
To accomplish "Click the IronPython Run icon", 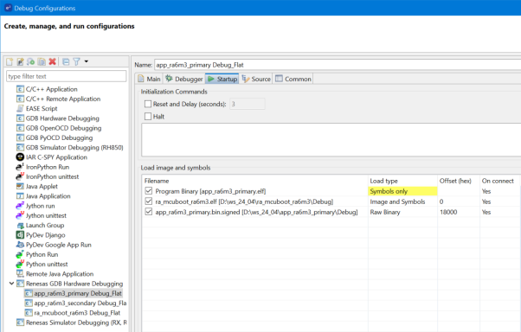I will (20, 167).
